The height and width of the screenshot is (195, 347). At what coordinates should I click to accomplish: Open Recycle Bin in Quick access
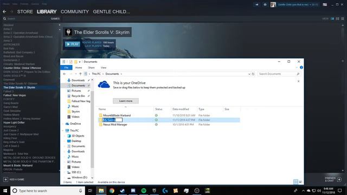(x=78, y=96)
